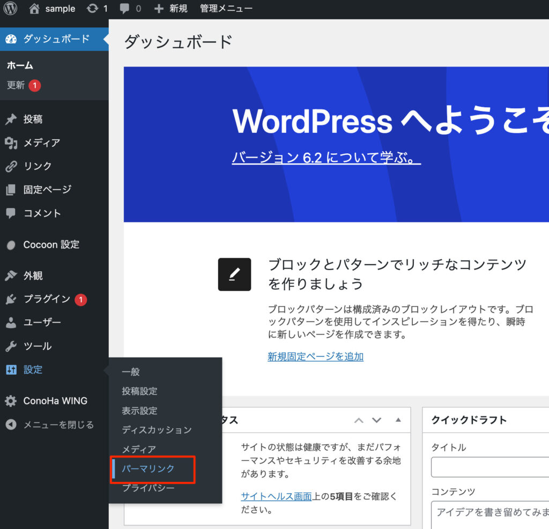Choose 表示設定 in the settings flyout
Image resolution: width=549 pixels, height=529 pixels.
click(x=139, y=411)
